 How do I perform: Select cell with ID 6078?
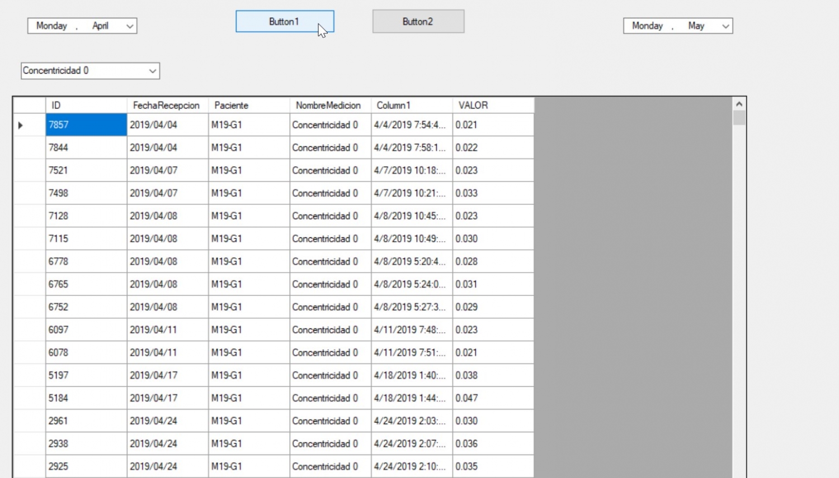[86, 353]
